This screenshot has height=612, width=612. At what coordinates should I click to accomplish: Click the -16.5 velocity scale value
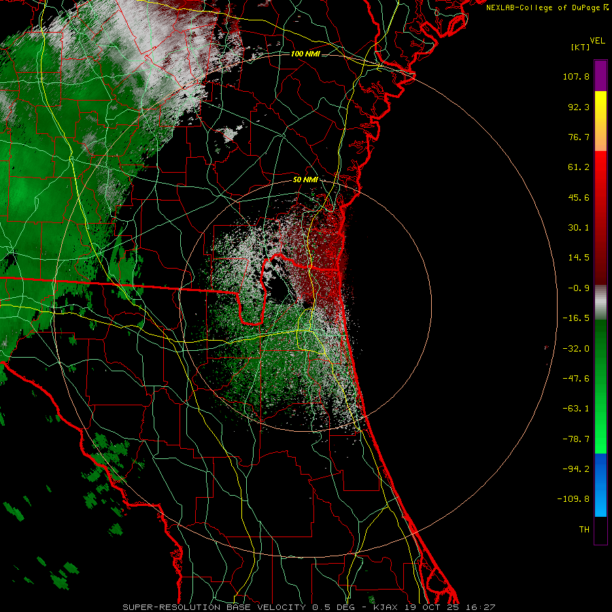(576, 318)
